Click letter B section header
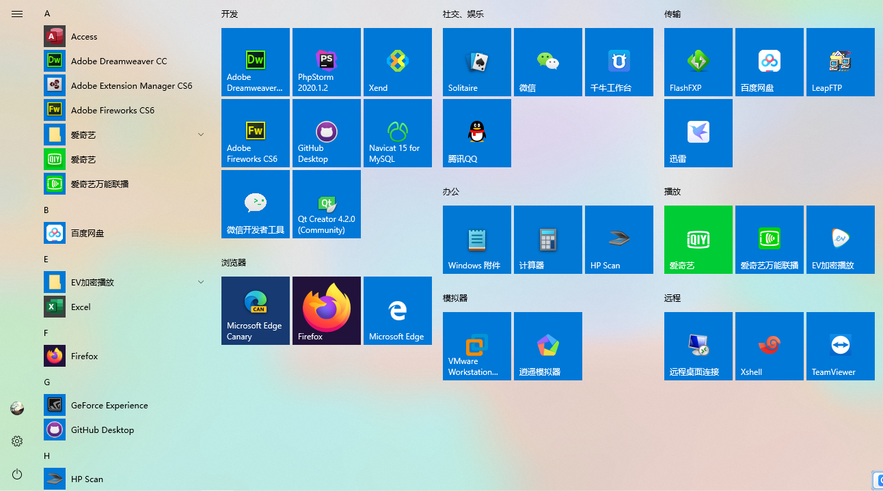The height and width of the screenshot is (491, 883). 46,210
